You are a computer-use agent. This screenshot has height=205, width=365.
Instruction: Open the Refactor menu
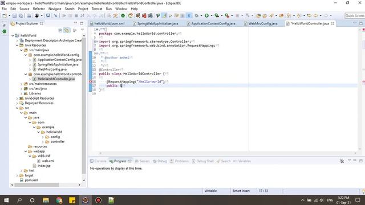click(x=39, y=9)
